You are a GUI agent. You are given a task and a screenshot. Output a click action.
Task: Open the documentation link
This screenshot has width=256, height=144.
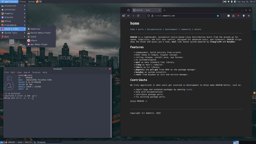[154, 29]
